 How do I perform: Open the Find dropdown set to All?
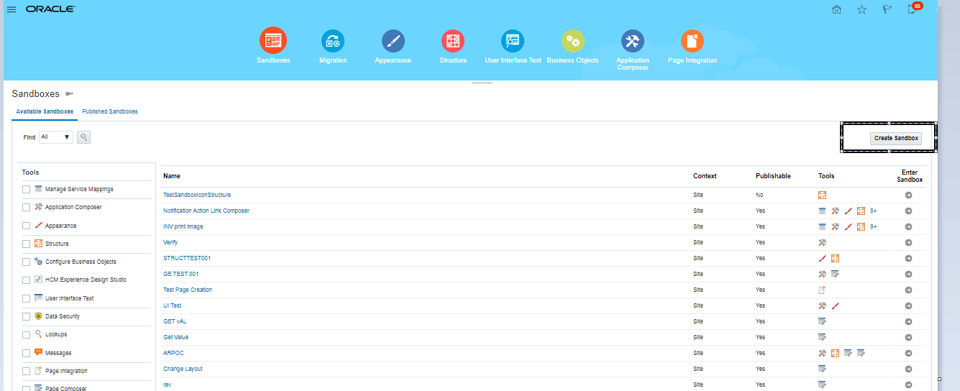(x=56, y=137)
